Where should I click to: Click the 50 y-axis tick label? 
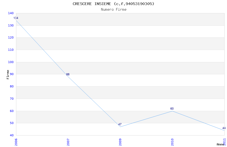[x=11, y=123]
